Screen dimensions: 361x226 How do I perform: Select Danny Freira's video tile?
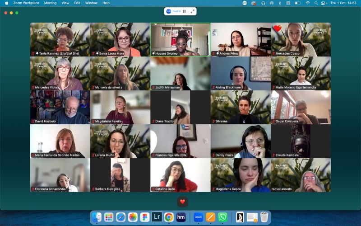[x=241, y=141]
